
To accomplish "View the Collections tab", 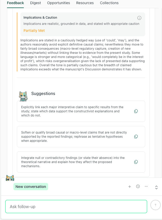I will [109, 3].
